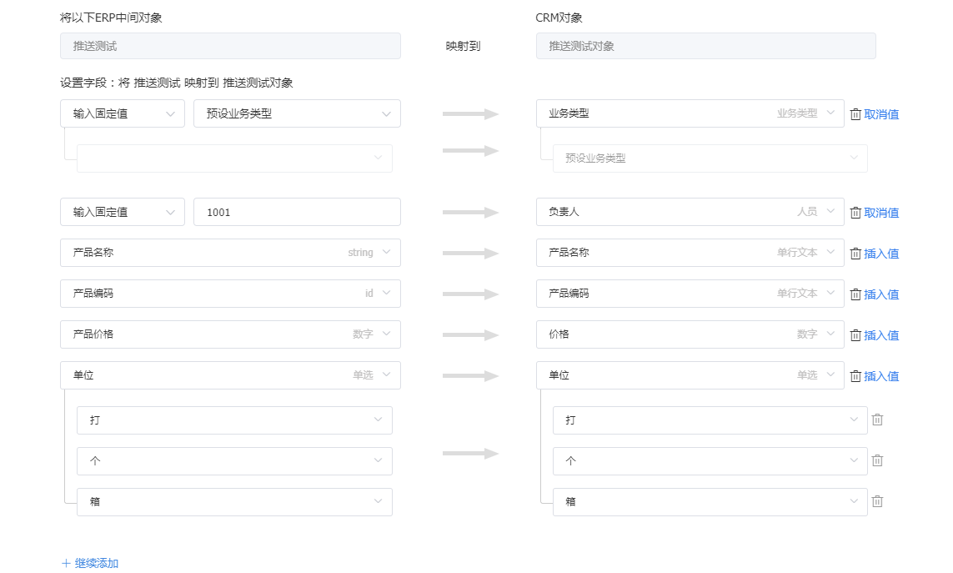Open ERP 打 option dropdown
The width and height of the screenshot is (953, 573).
click(x=234, y=420)
